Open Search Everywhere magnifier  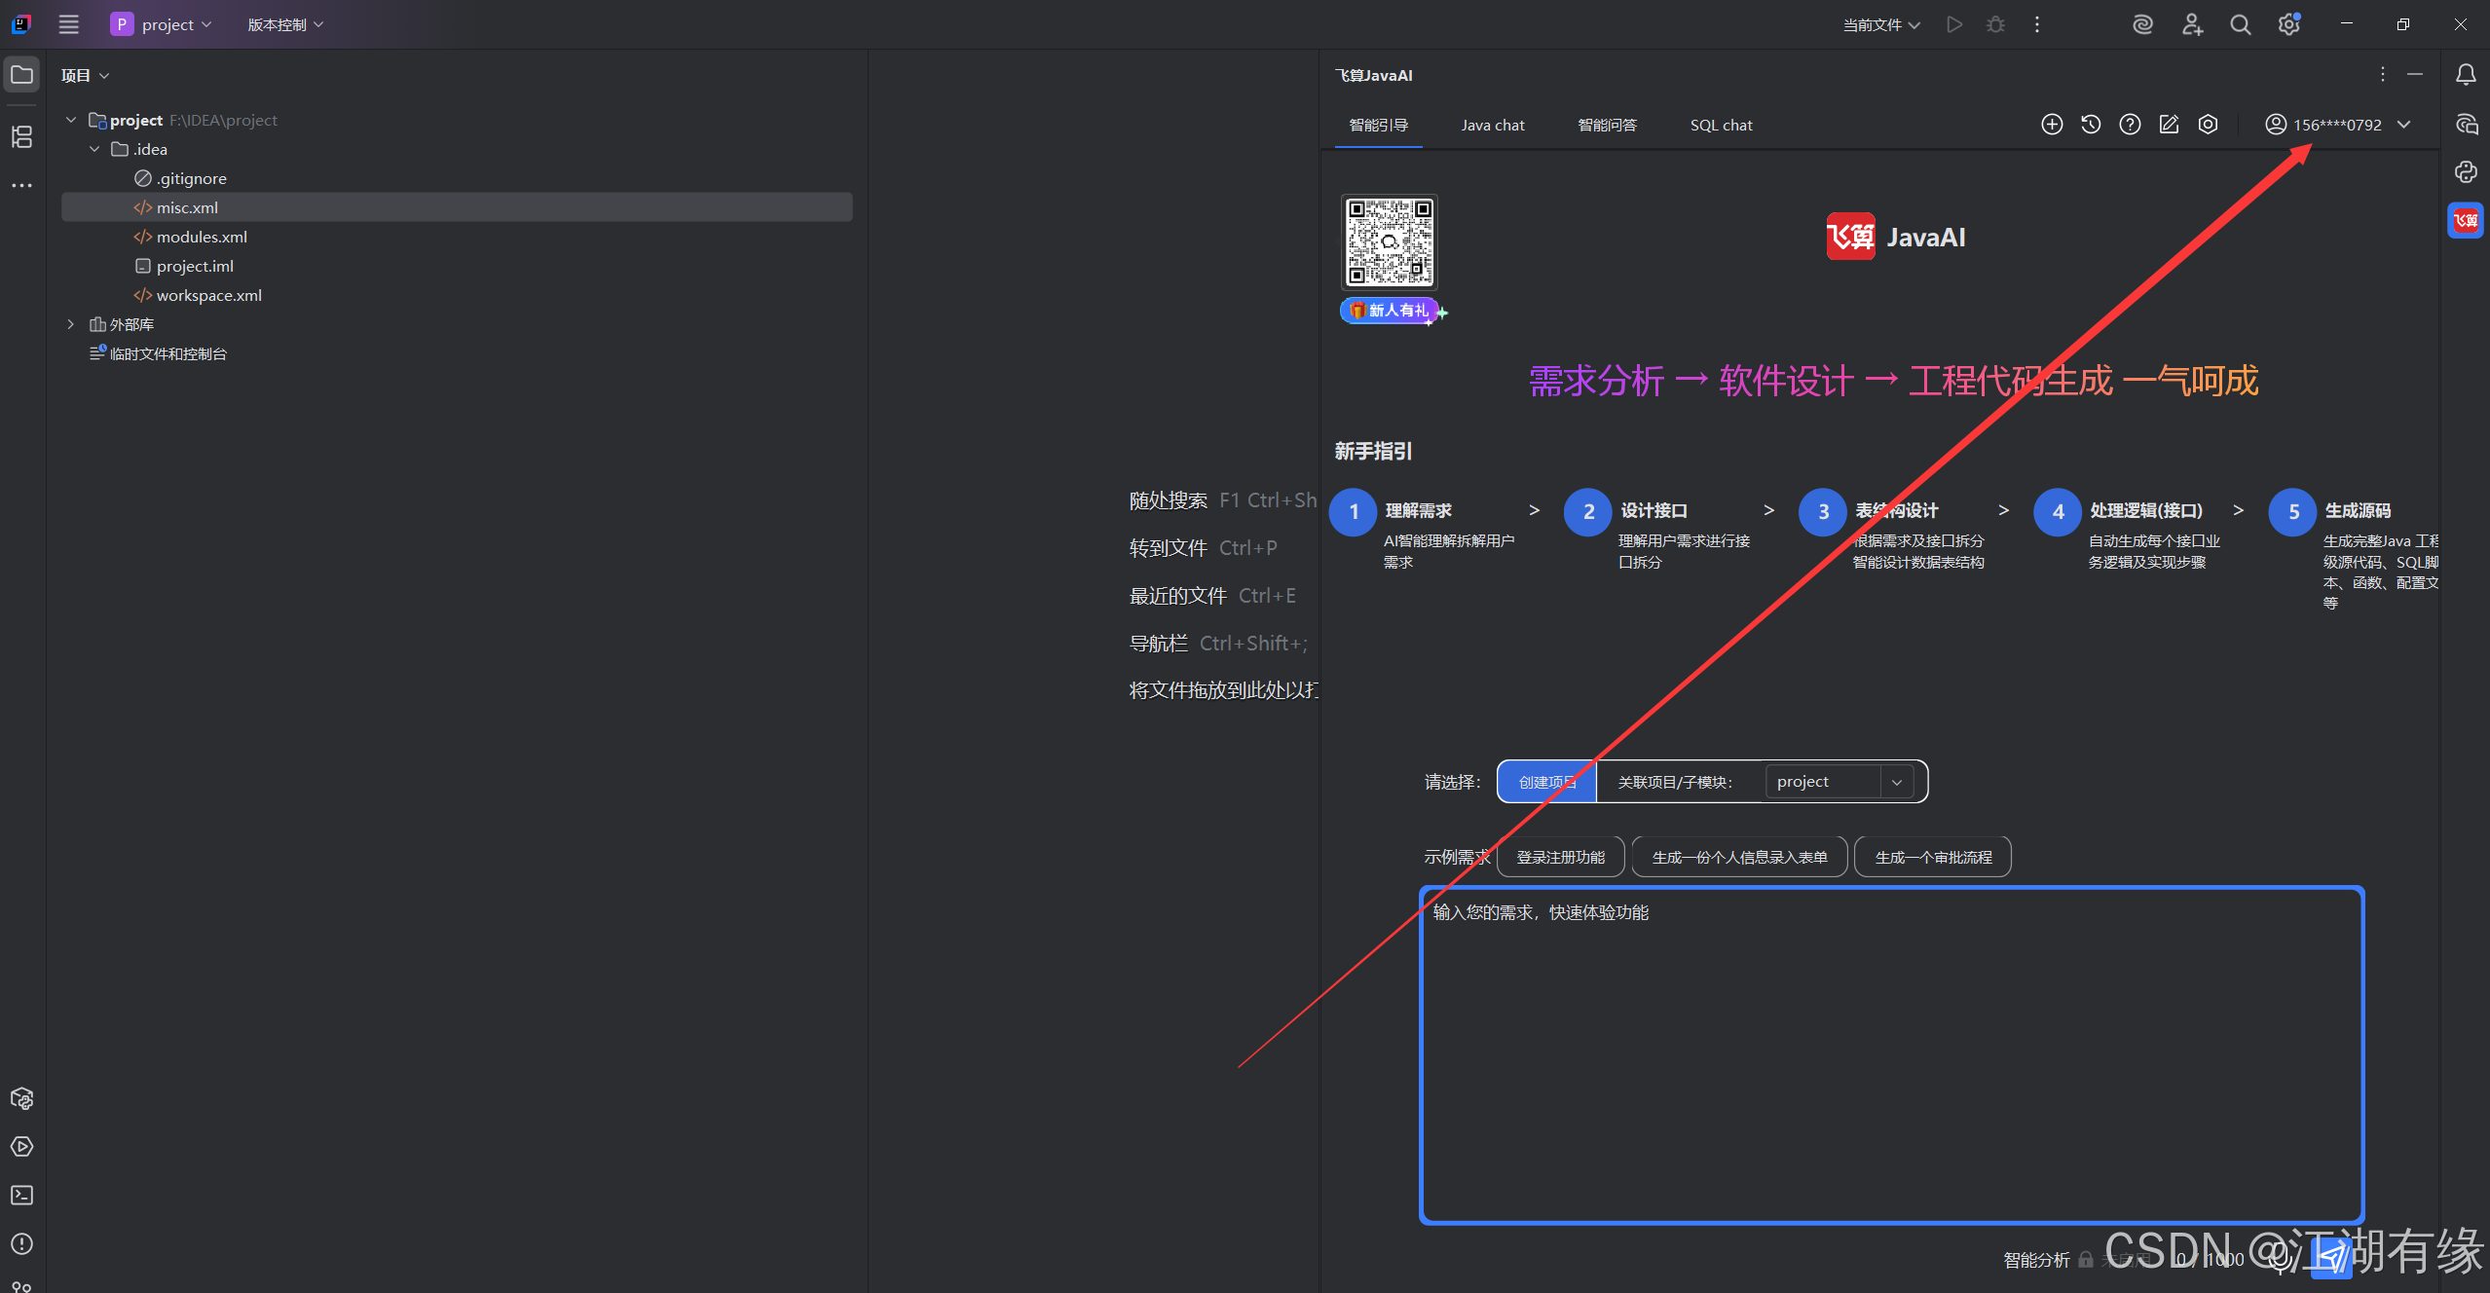[x=2241, y=24]
